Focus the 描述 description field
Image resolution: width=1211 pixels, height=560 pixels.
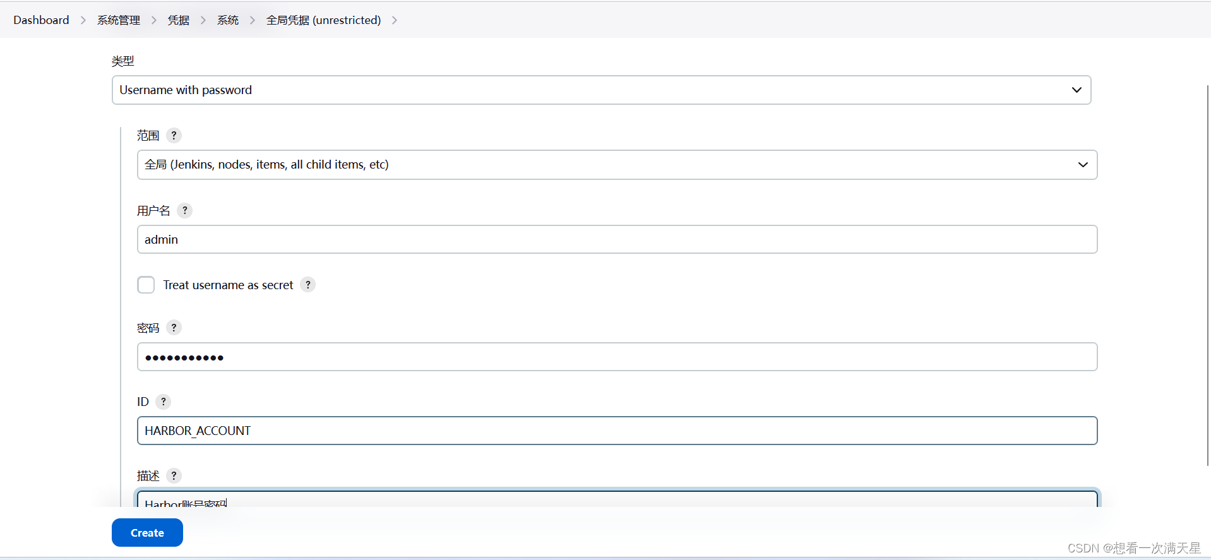click(x=617, y=499)
